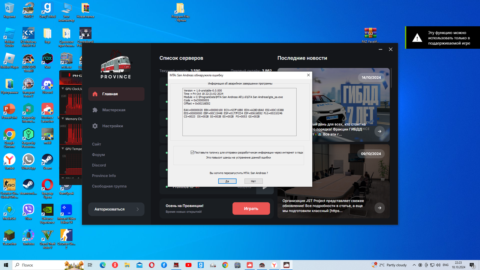Select the Google Chrome desktop icon
The image size is (480, 270).
9,138
